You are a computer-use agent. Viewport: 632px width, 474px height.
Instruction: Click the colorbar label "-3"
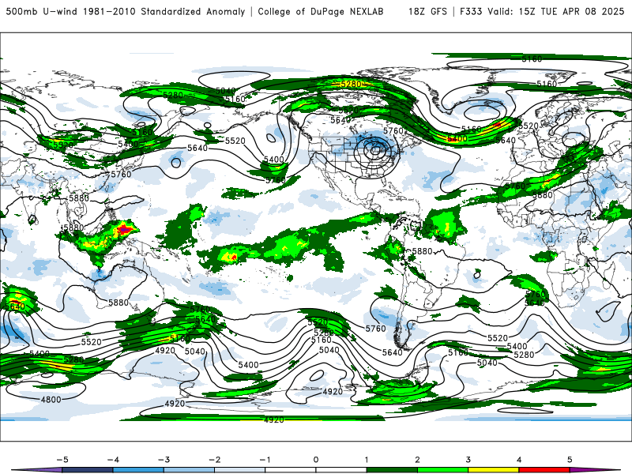pos(164,460)
